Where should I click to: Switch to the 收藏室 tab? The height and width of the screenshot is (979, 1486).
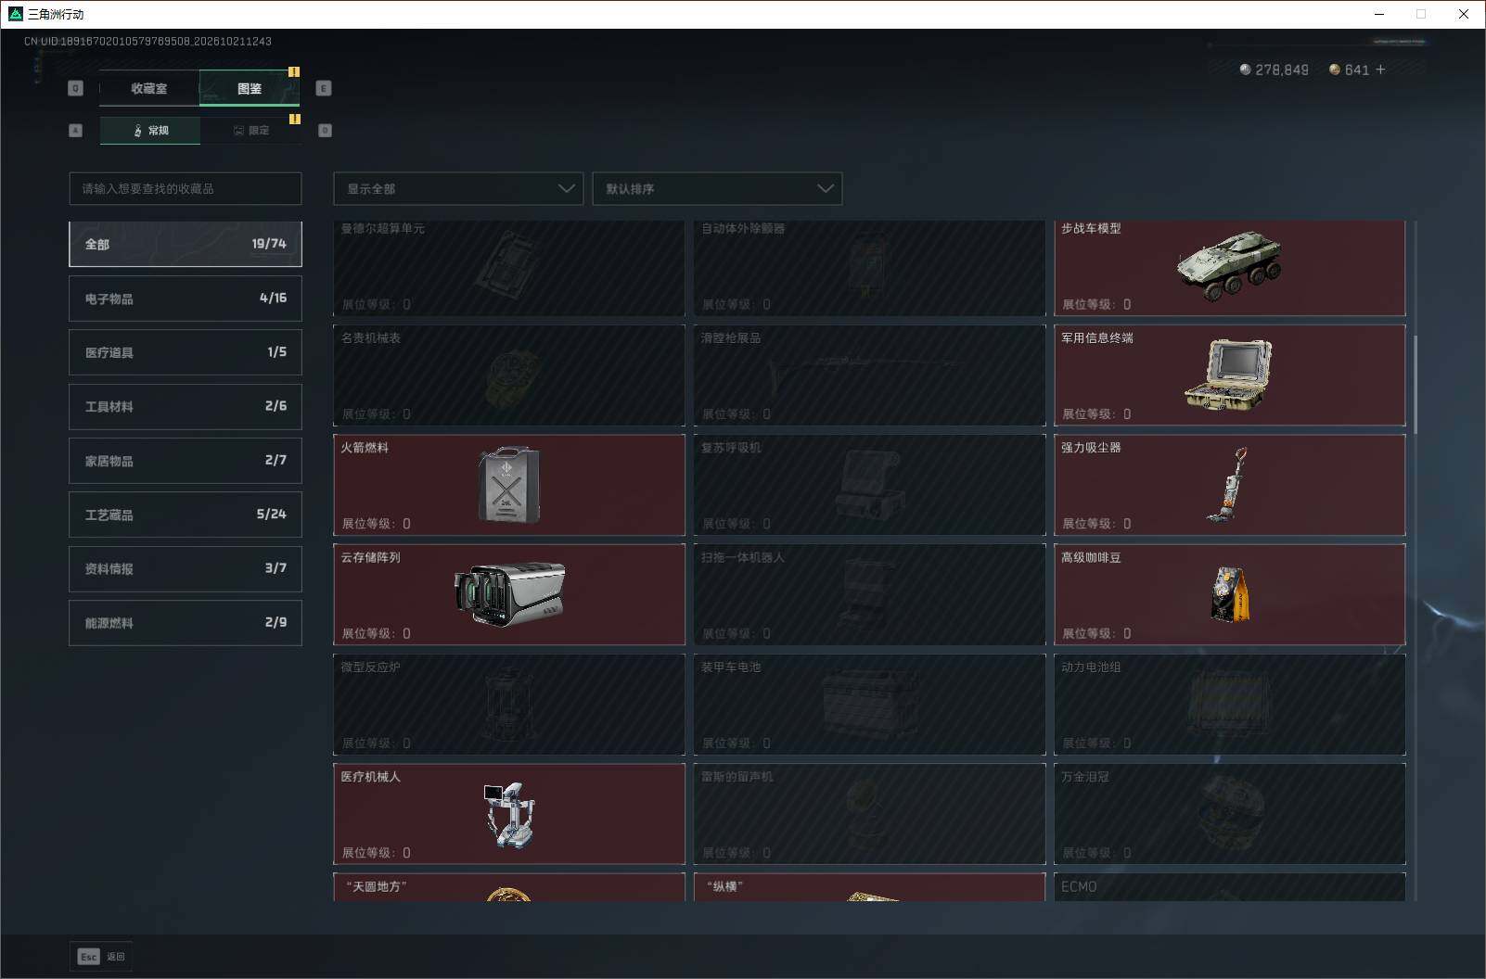(x=149, y=88)
